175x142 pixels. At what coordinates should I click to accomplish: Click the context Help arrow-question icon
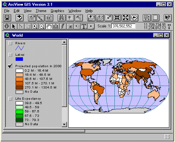168,18
